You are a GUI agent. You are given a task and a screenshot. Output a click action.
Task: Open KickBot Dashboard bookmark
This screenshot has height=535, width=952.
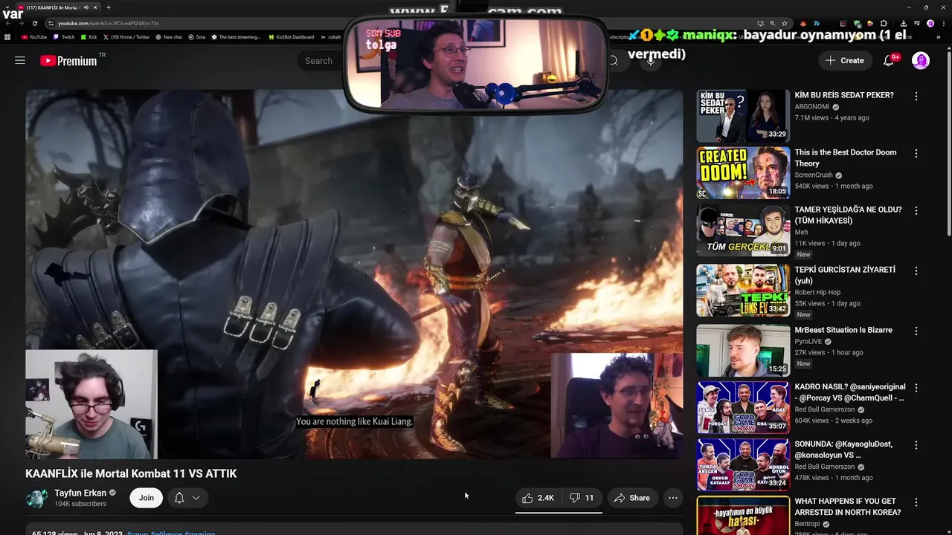click(291, 37)
